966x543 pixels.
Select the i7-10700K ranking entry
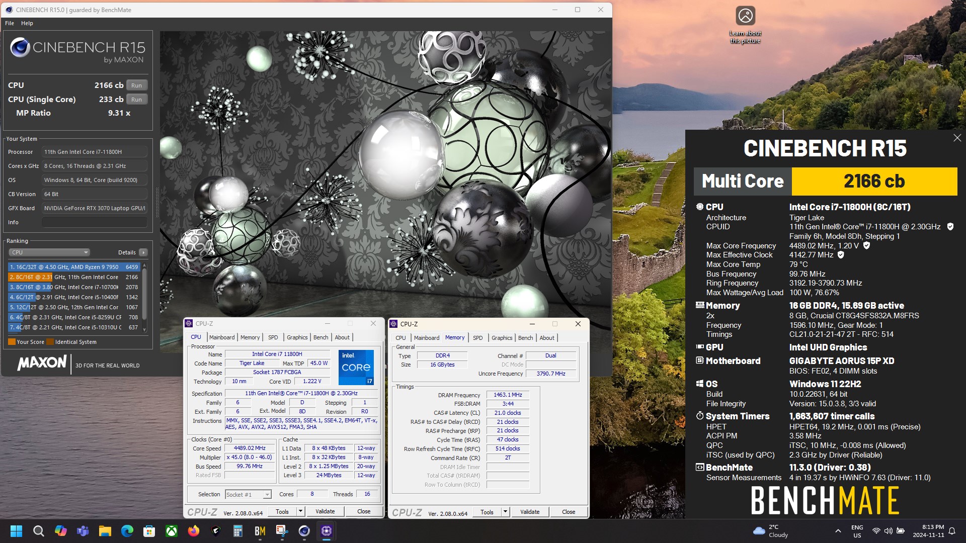tap(74, 287)
